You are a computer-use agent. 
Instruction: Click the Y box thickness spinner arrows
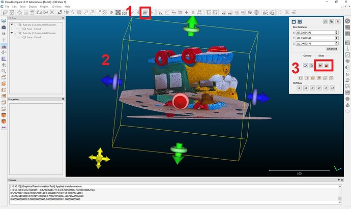pos(337,38)
